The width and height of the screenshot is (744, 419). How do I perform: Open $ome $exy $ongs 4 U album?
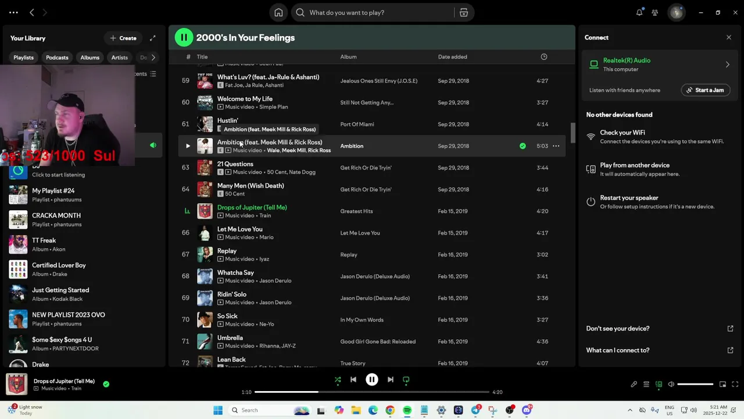point(83,344)
